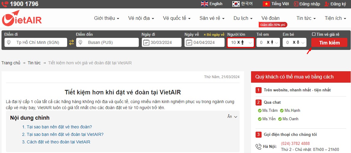This screenshot has width=351, height=153.
Task: Click the adult person icon in Người lớn
Action: click(242, 42)
